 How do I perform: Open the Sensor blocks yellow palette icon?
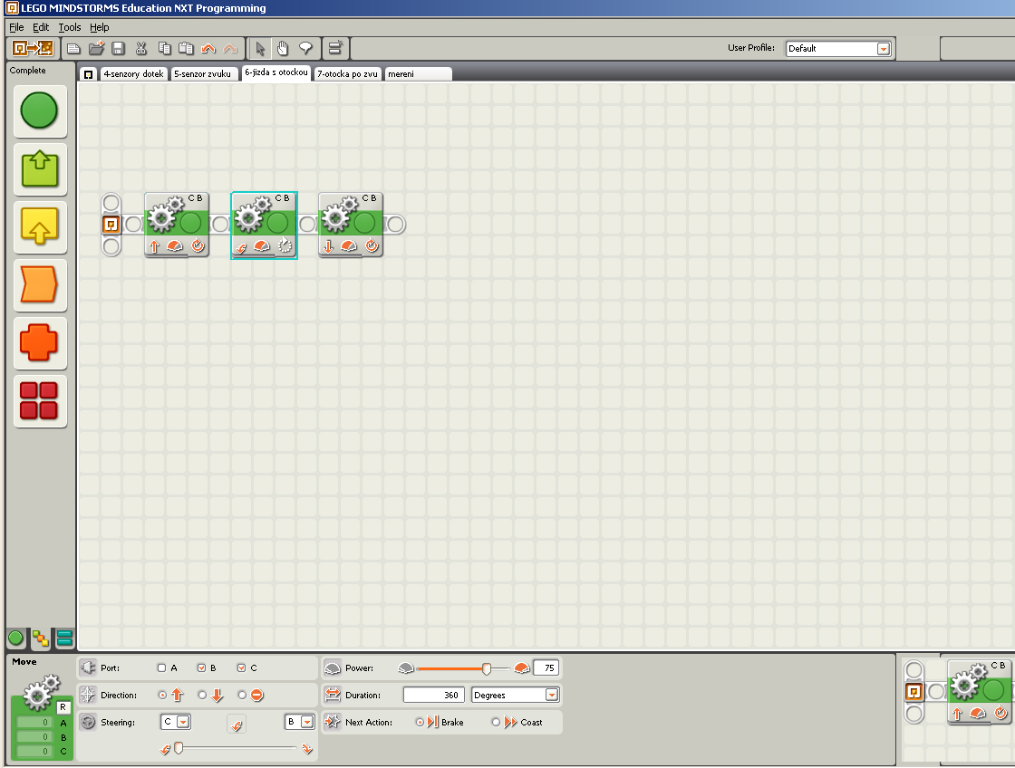40,226
